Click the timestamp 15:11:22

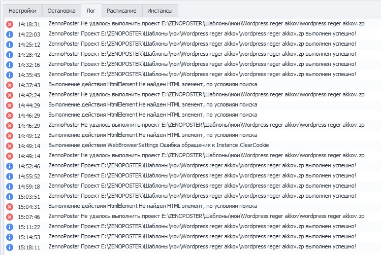pyautogui.click(x=29, y=227)
